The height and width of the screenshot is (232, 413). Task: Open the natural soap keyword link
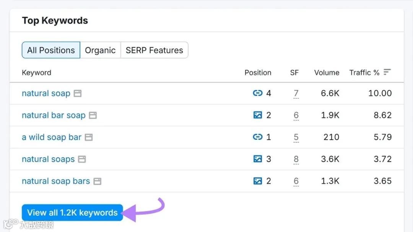(46, 93)
